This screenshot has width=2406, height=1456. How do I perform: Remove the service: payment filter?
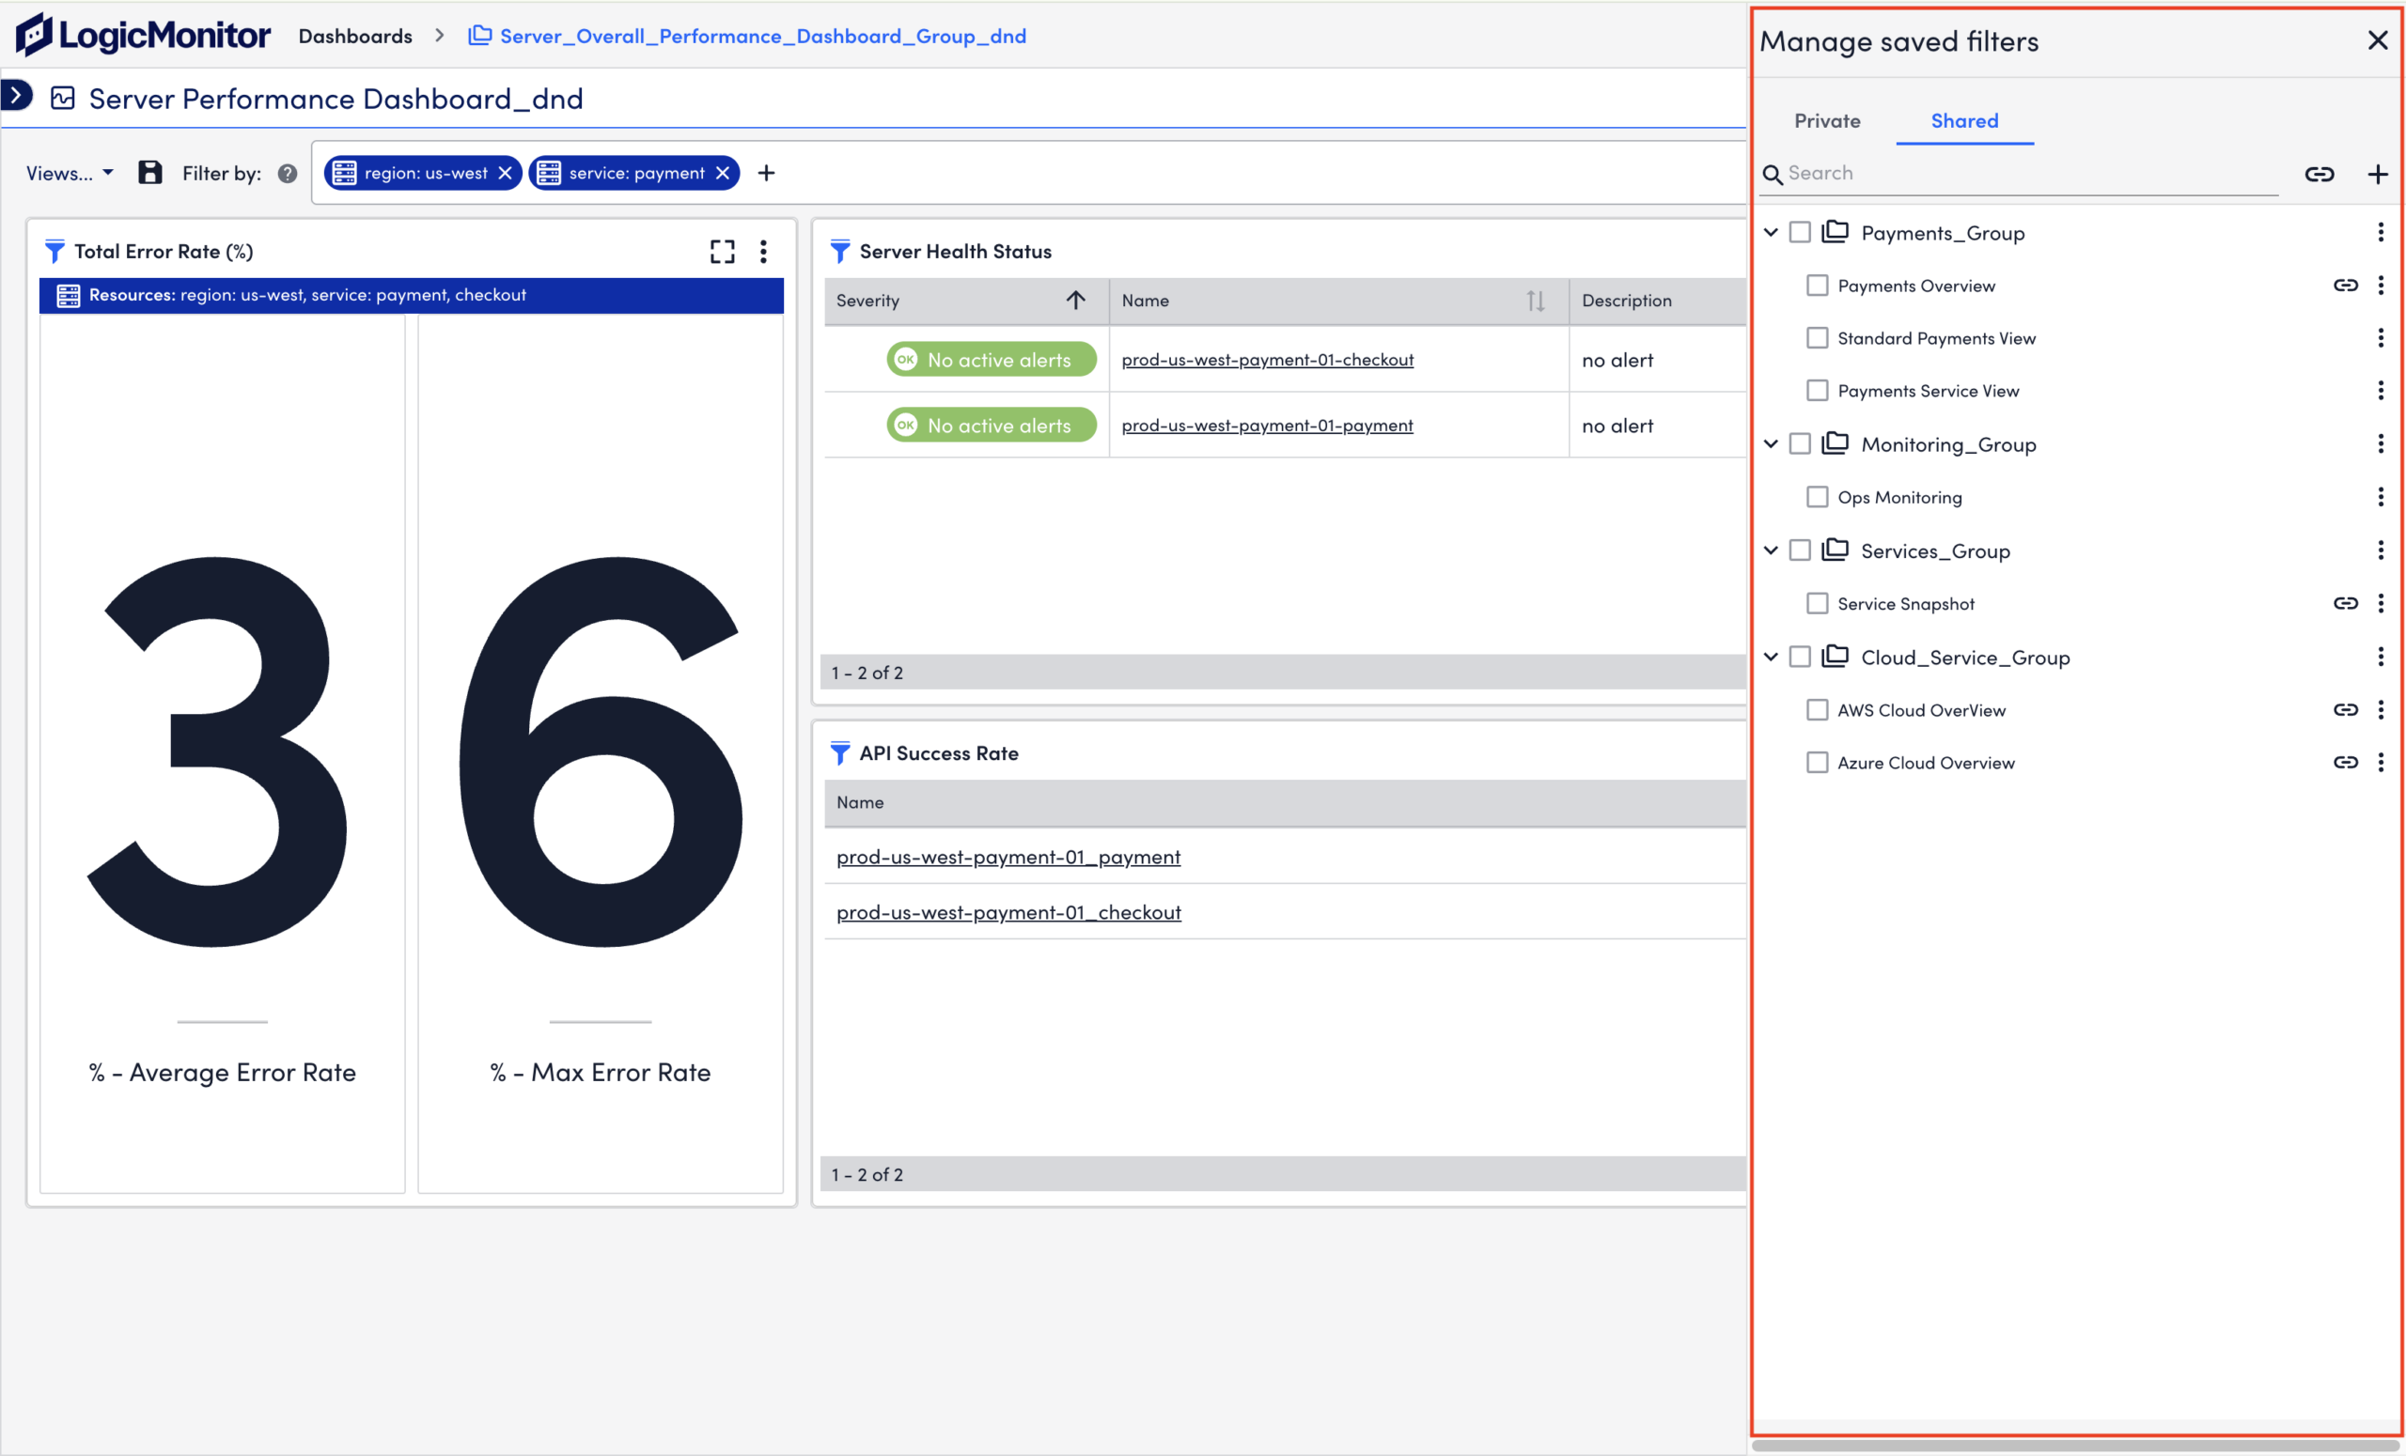tap(723, 173)
